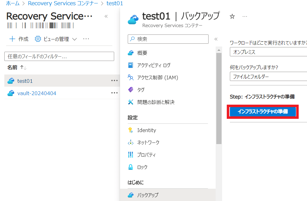Click the プロパティ bars icon

tap(131, 155)
